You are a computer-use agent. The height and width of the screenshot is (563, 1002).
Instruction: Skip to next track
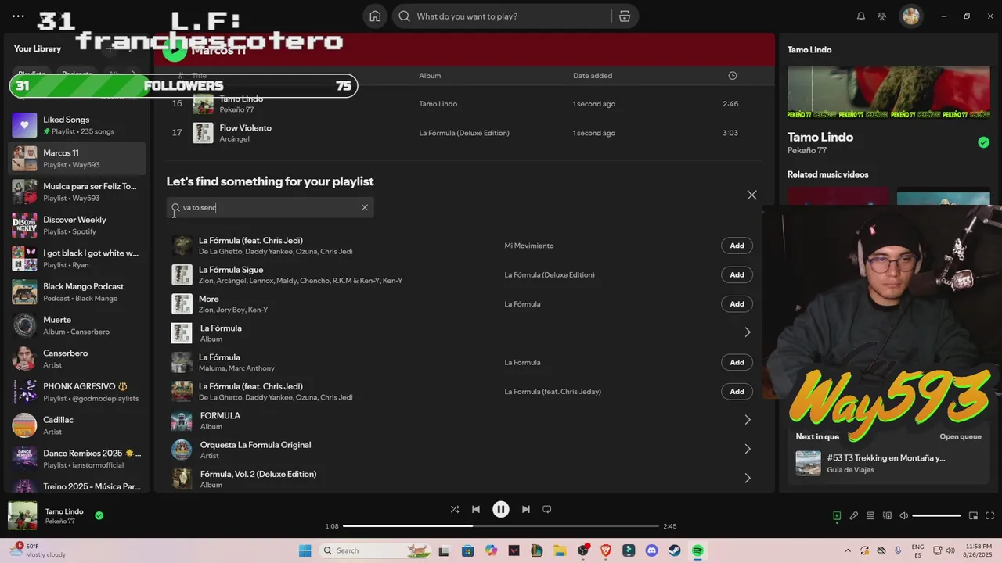click(526, 509)
